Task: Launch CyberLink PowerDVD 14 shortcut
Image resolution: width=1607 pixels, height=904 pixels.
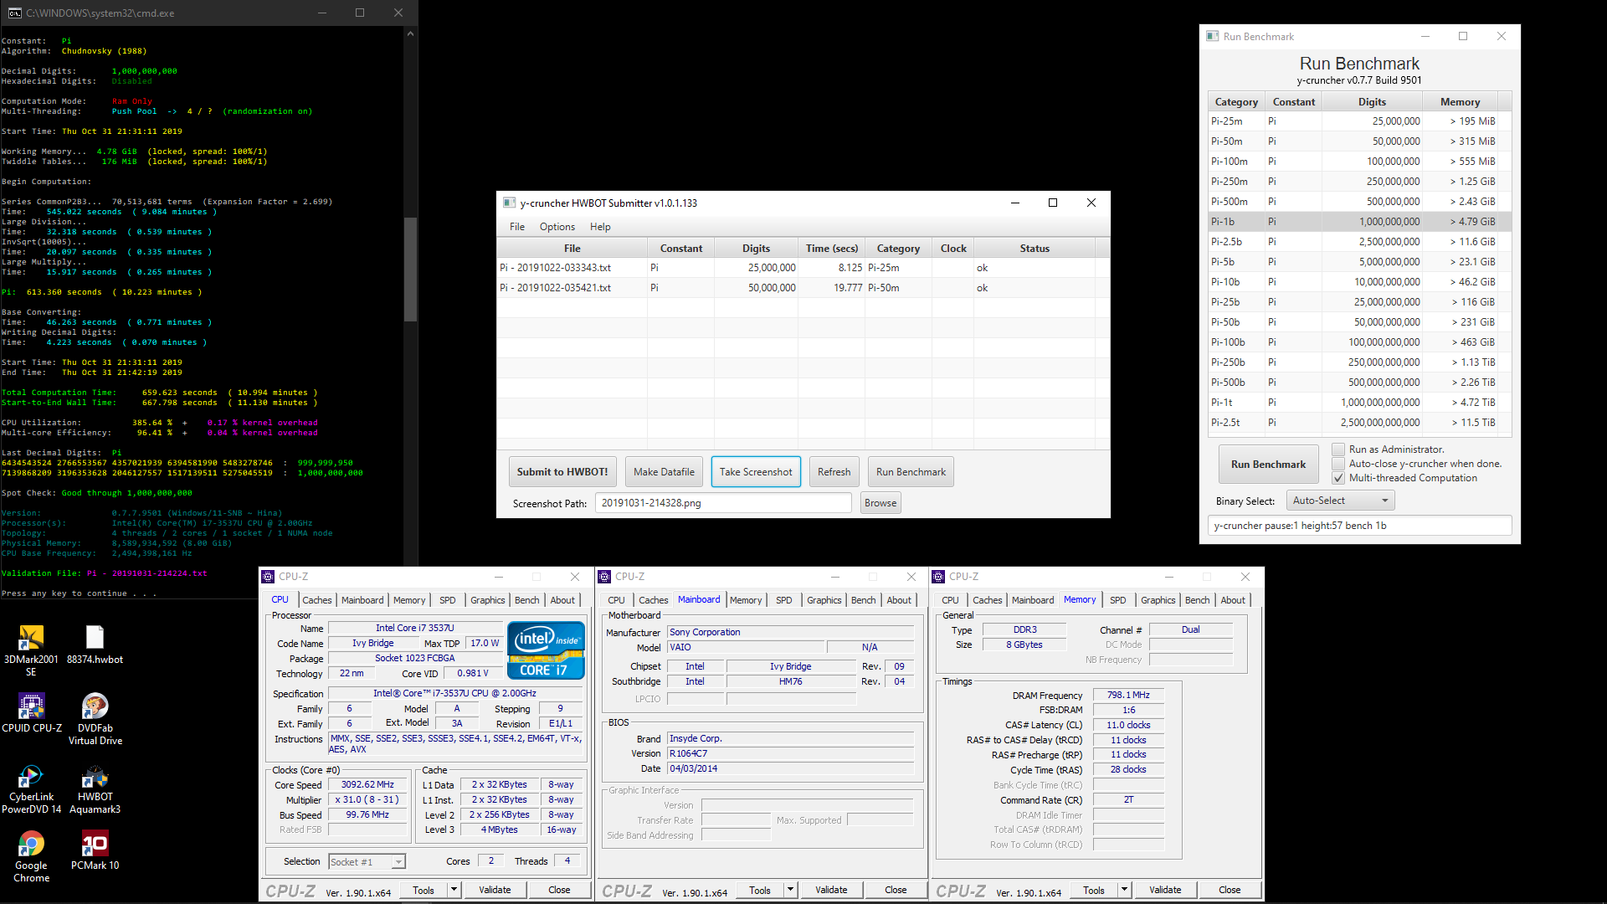Action: pyautogui.click(x=31, y=788)
